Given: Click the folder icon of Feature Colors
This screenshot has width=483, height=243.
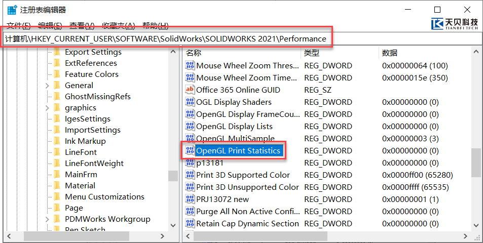Looking at the screenshot, I should point(57,74).
